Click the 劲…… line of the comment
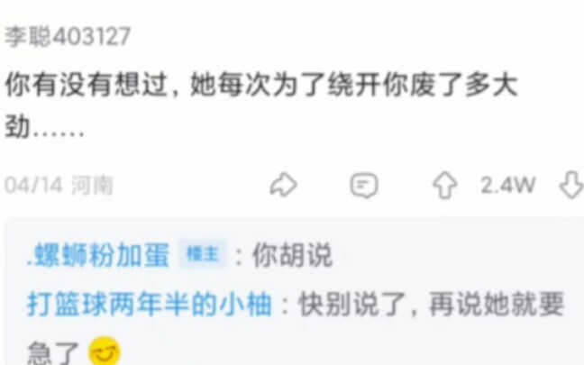584x365 pixels. pyautogui.click(x=44, y=127)
